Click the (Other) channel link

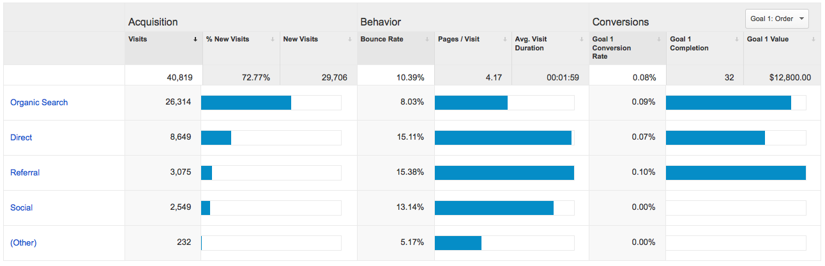coord(24,243)
